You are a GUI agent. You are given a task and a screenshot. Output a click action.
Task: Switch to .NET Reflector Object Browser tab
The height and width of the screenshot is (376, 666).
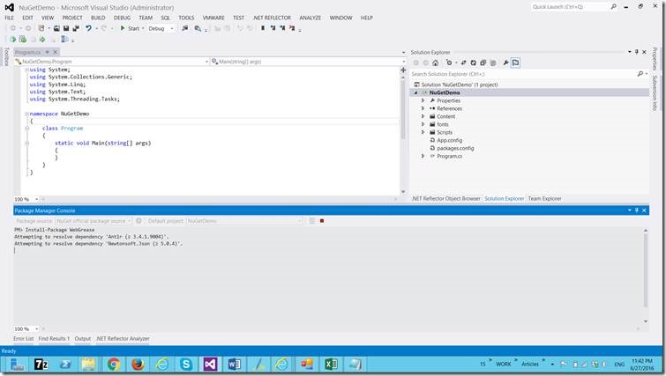(x=446, y=198)
